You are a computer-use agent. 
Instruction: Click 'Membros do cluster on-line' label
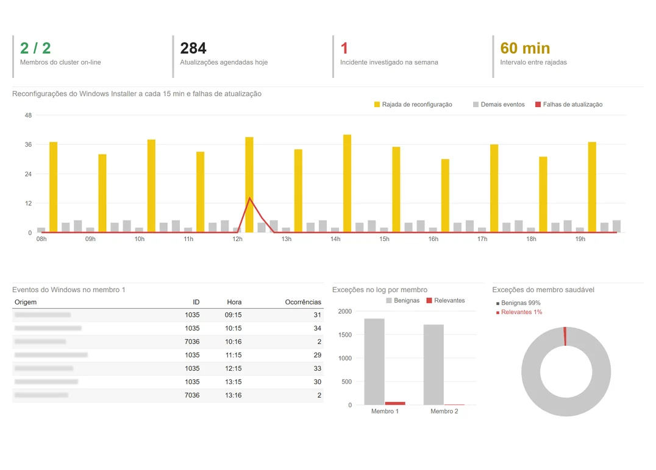60,62
